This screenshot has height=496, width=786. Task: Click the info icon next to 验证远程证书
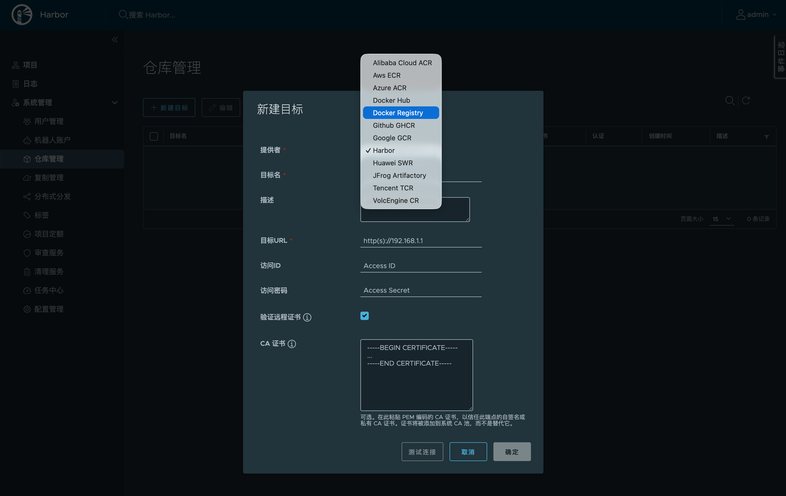307,317
